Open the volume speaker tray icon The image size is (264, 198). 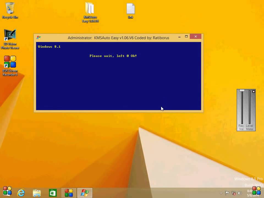(x=240, y=193)
